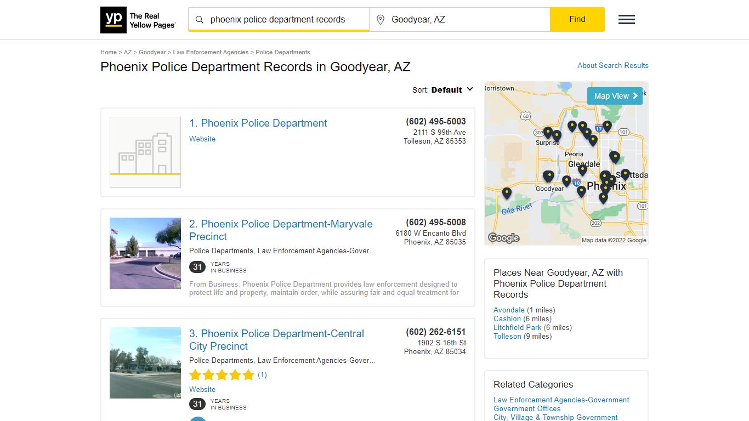
Task: Open the City, Village & Township Government category
Action: pos(555,418)
